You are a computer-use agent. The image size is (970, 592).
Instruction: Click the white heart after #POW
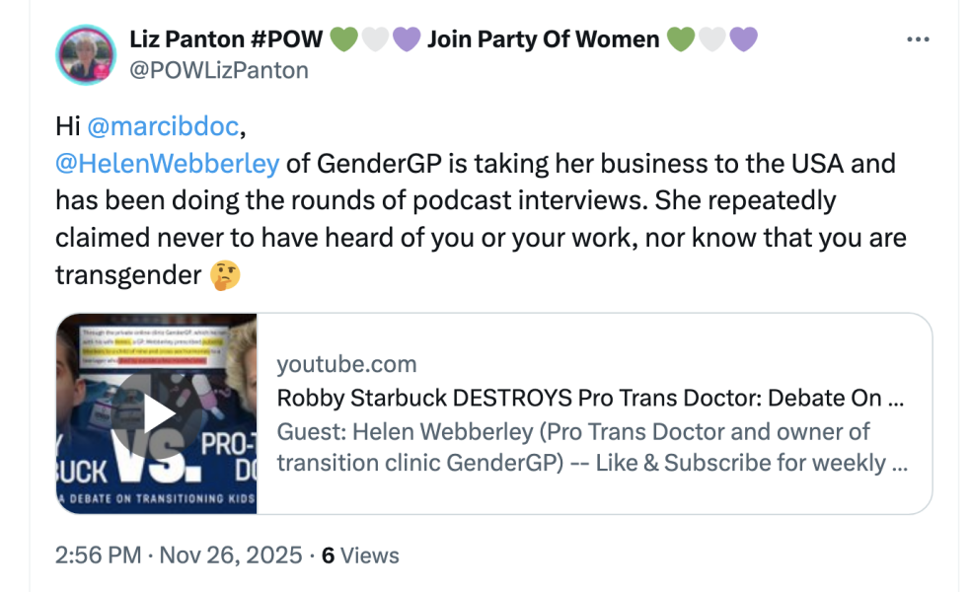click(375, 39)
